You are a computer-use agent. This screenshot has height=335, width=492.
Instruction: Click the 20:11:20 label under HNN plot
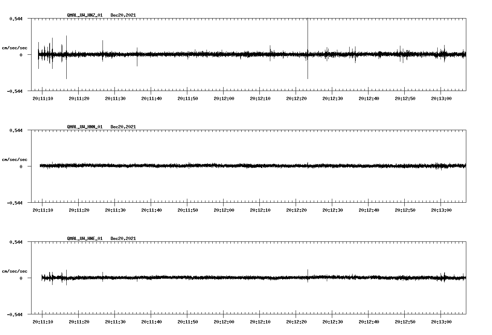click(79, 210)
